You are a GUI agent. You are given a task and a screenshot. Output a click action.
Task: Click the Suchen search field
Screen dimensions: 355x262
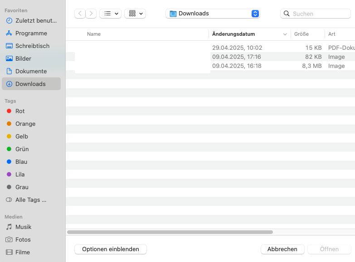(x=320, y=14)
